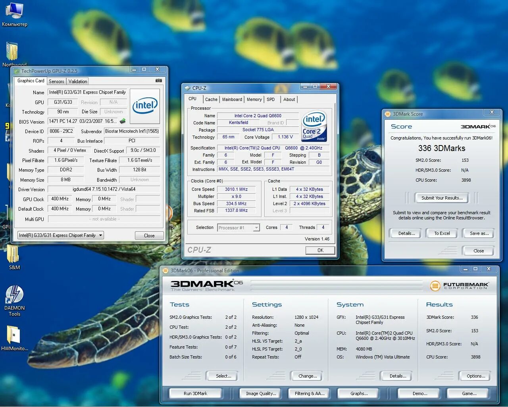
Task: Click the 336 3DMarks score text
Action: 442,148
